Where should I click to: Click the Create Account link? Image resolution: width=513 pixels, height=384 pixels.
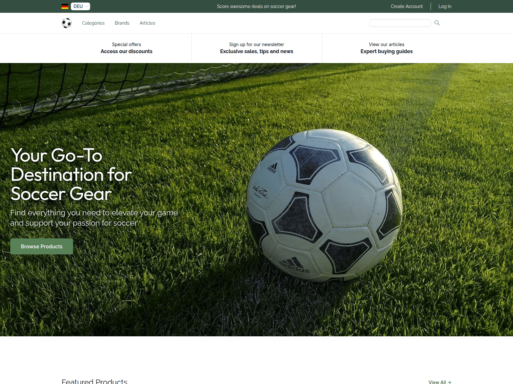[407, 6]
